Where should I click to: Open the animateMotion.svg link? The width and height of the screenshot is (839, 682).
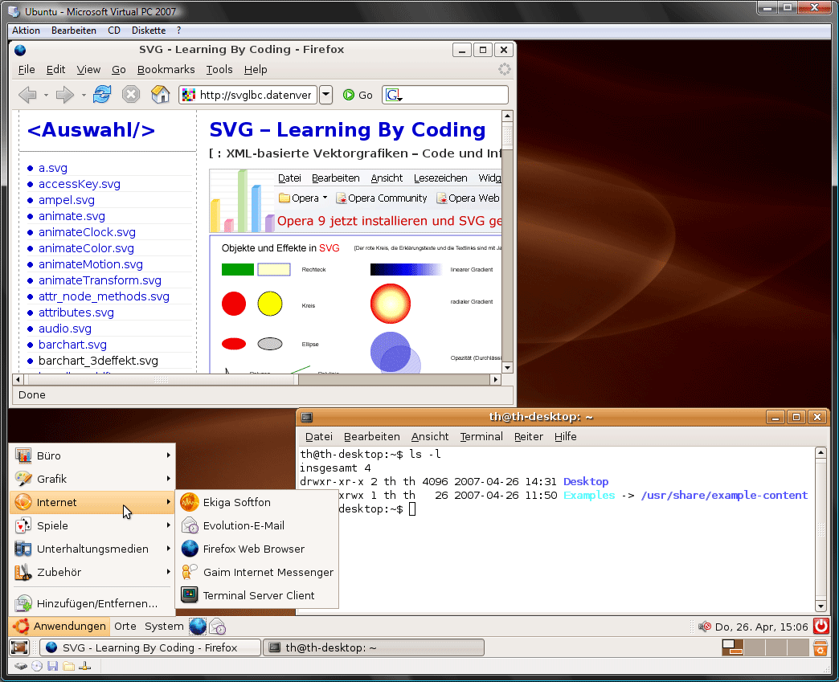(x=91, y=264)
